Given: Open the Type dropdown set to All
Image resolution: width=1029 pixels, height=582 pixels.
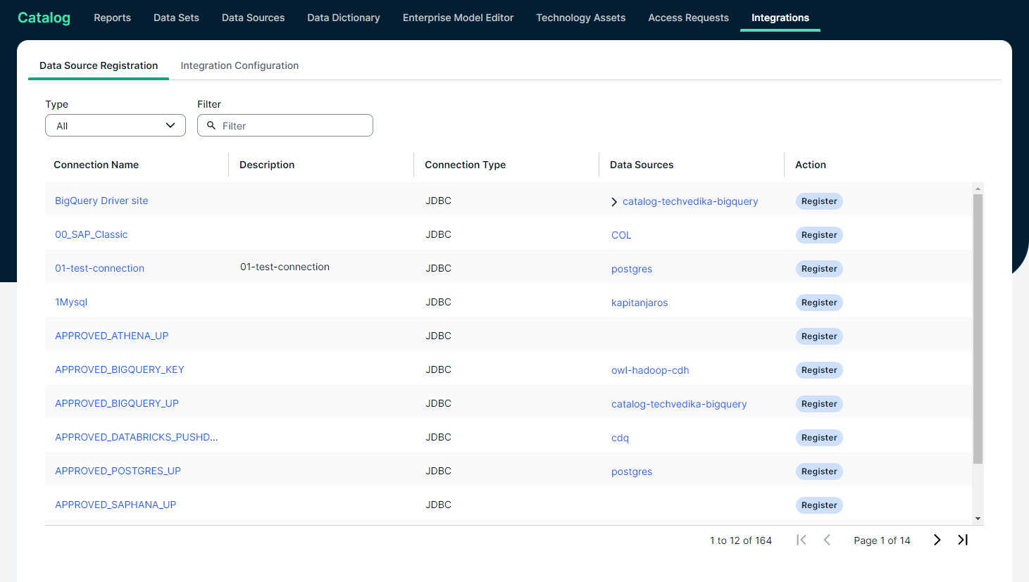Looking at the screenshot, I should 116,125.
